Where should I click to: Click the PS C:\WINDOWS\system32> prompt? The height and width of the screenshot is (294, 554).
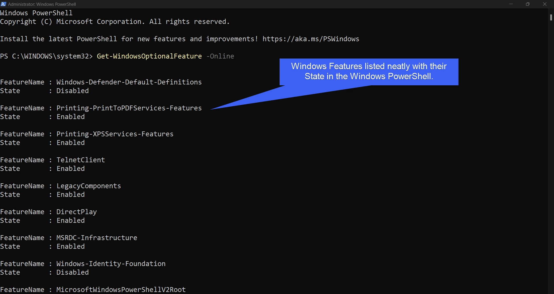pos(46,56)
